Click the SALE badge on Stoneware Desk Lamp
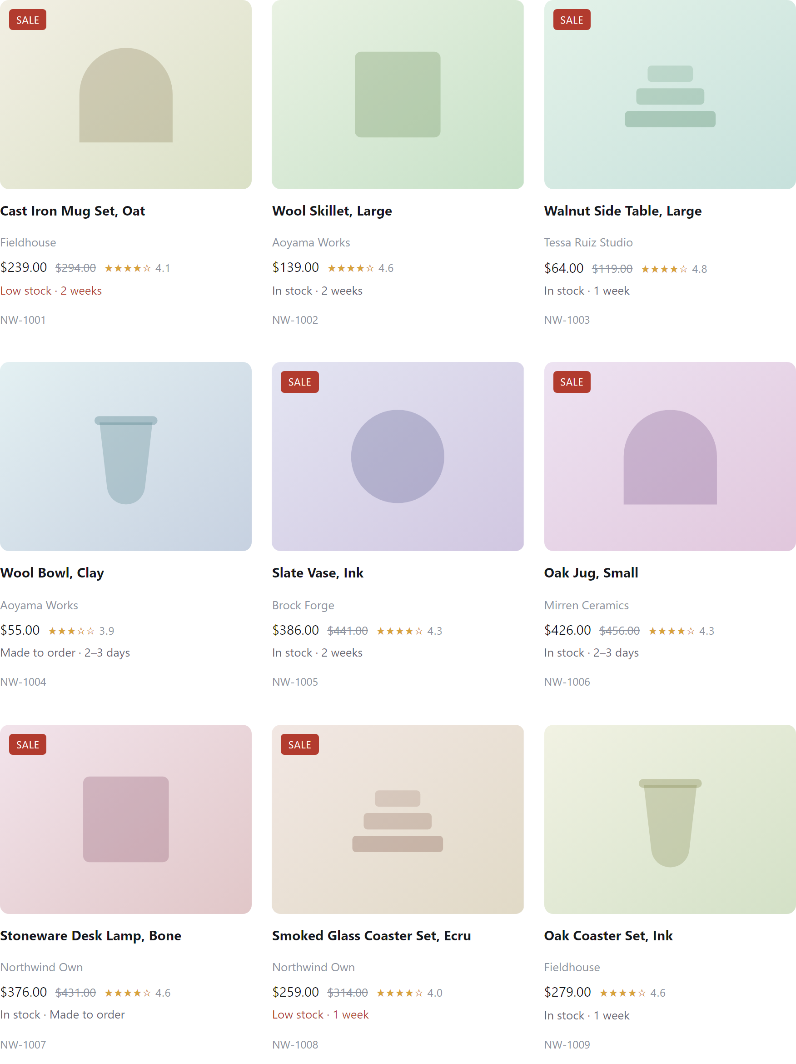This screenshot has height=1064, width=796. click(x=27, y=745)
